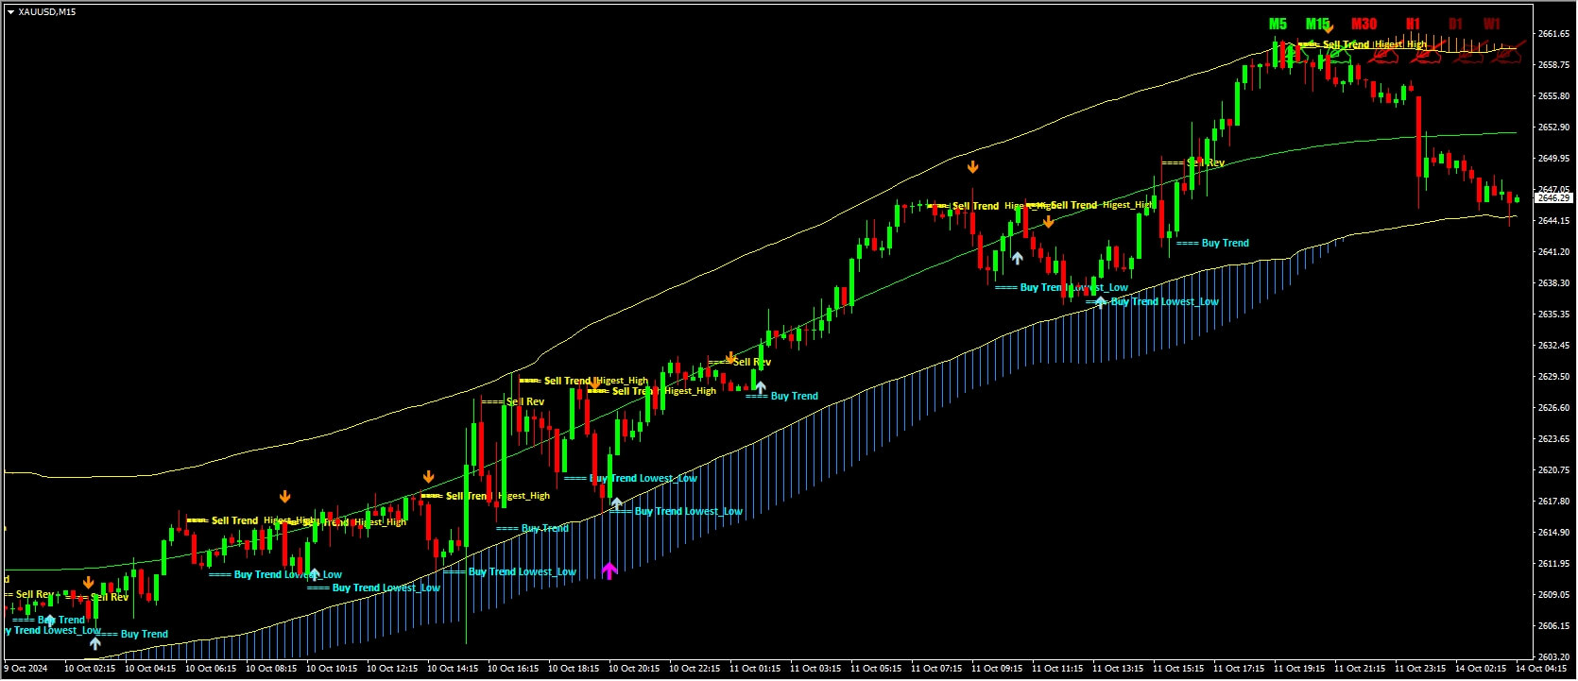1578x681 pixels.
Task: Click orange sell arrow above 10 Oct 08:15 Higest_High
Action: pyautogui.click(x=284, y=496)
